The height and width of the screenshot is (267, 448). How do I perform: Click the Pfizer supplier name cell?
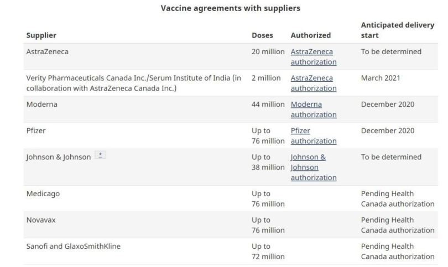(x=35, y=131)
